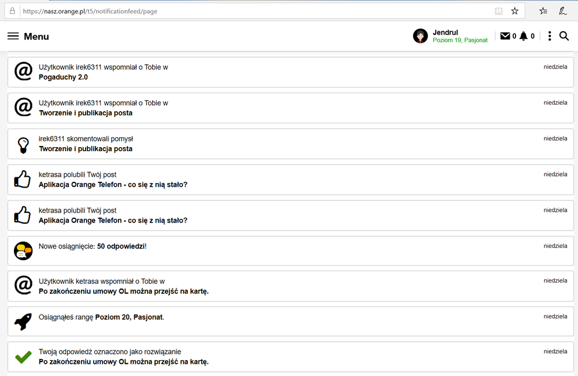Open browser favorites list icon
The image size is (578, 376).
click(543, 11)
